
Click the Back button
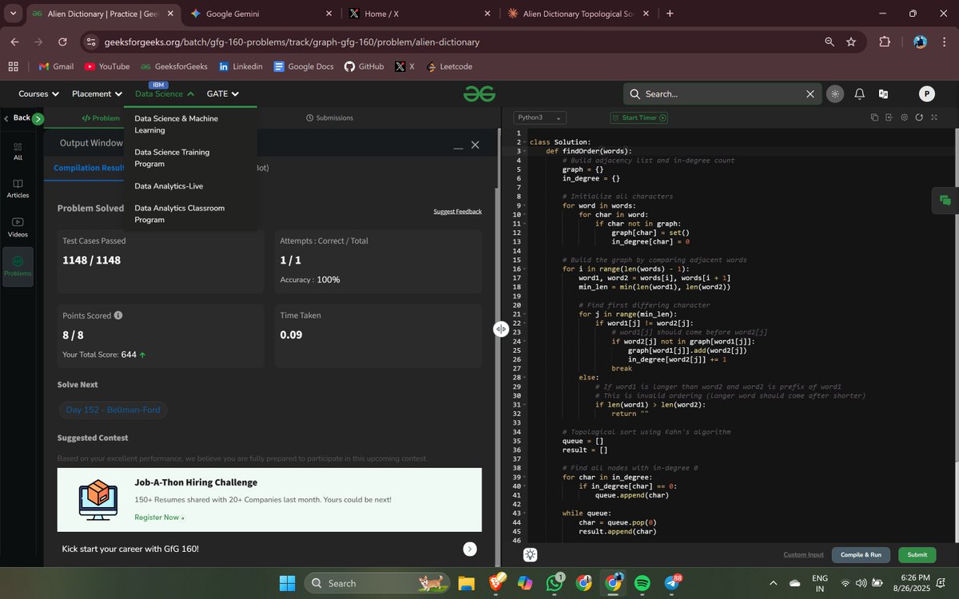coord(17,117)
